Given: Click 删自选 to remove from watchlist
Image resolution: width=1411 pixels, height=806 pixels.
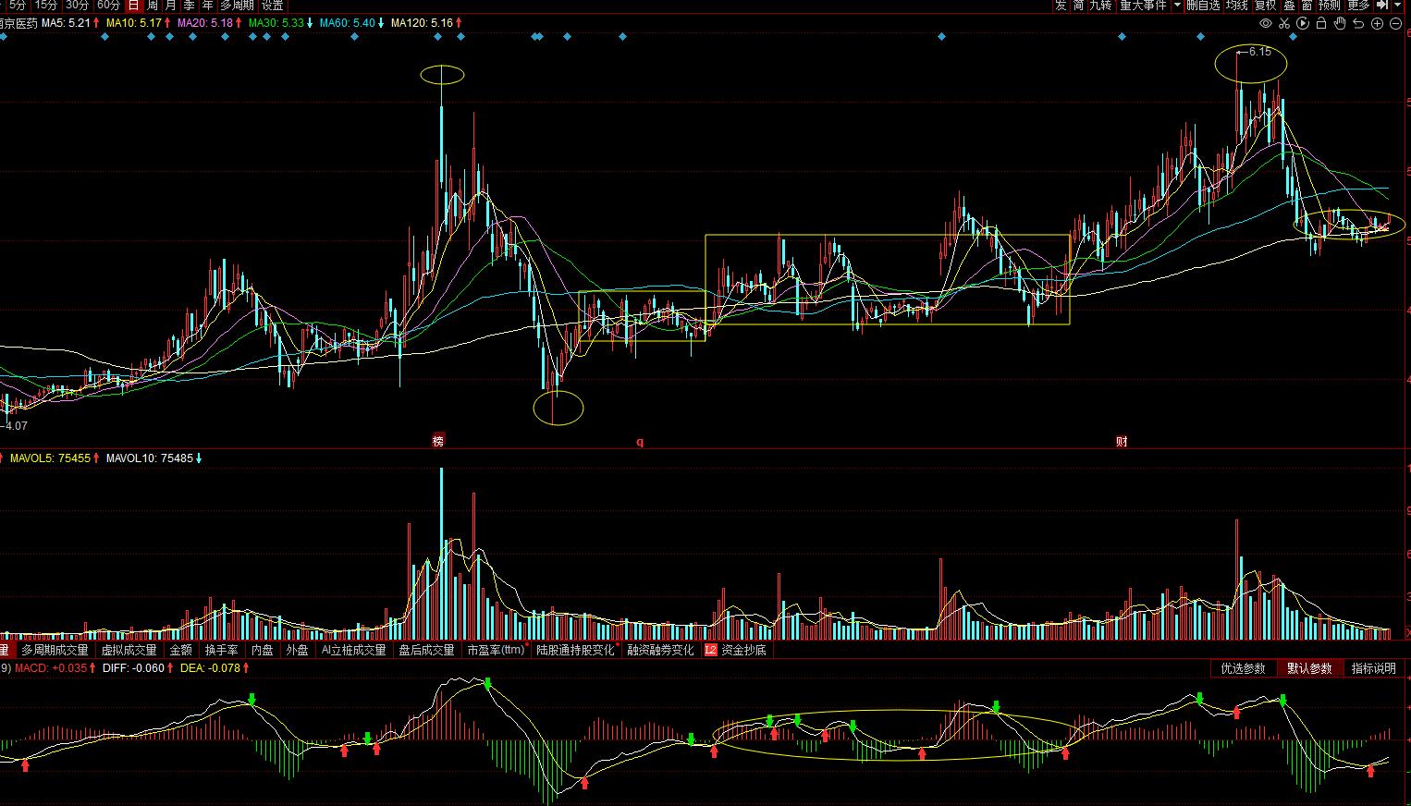Looking at the screenshot, I should point(1203,6).
